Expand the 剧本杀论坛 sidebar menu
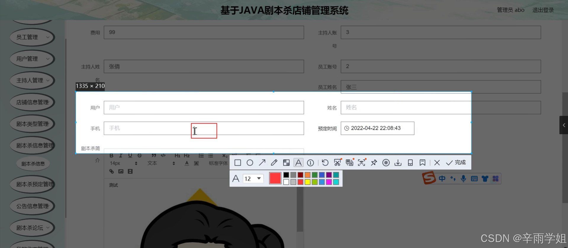The height and width of the screenshot is (248, 568). point(32,228)
